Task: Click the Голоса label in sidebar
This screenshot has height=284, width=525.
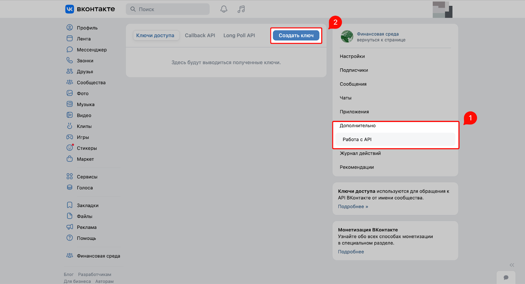Action: (x=85, y=188)
